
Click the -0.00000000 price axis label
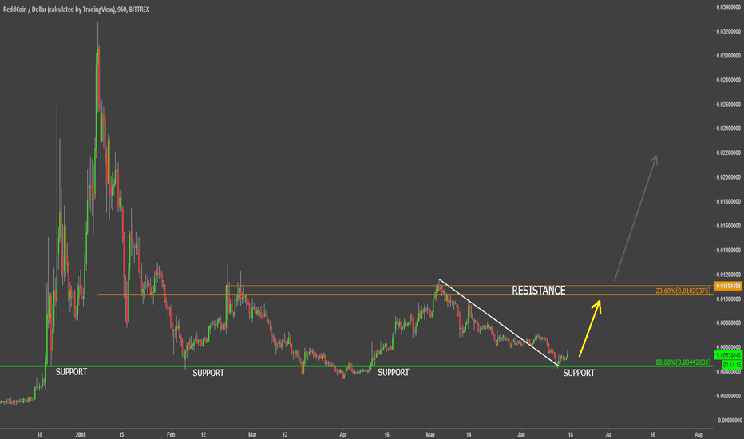click(x=728, y=420)
